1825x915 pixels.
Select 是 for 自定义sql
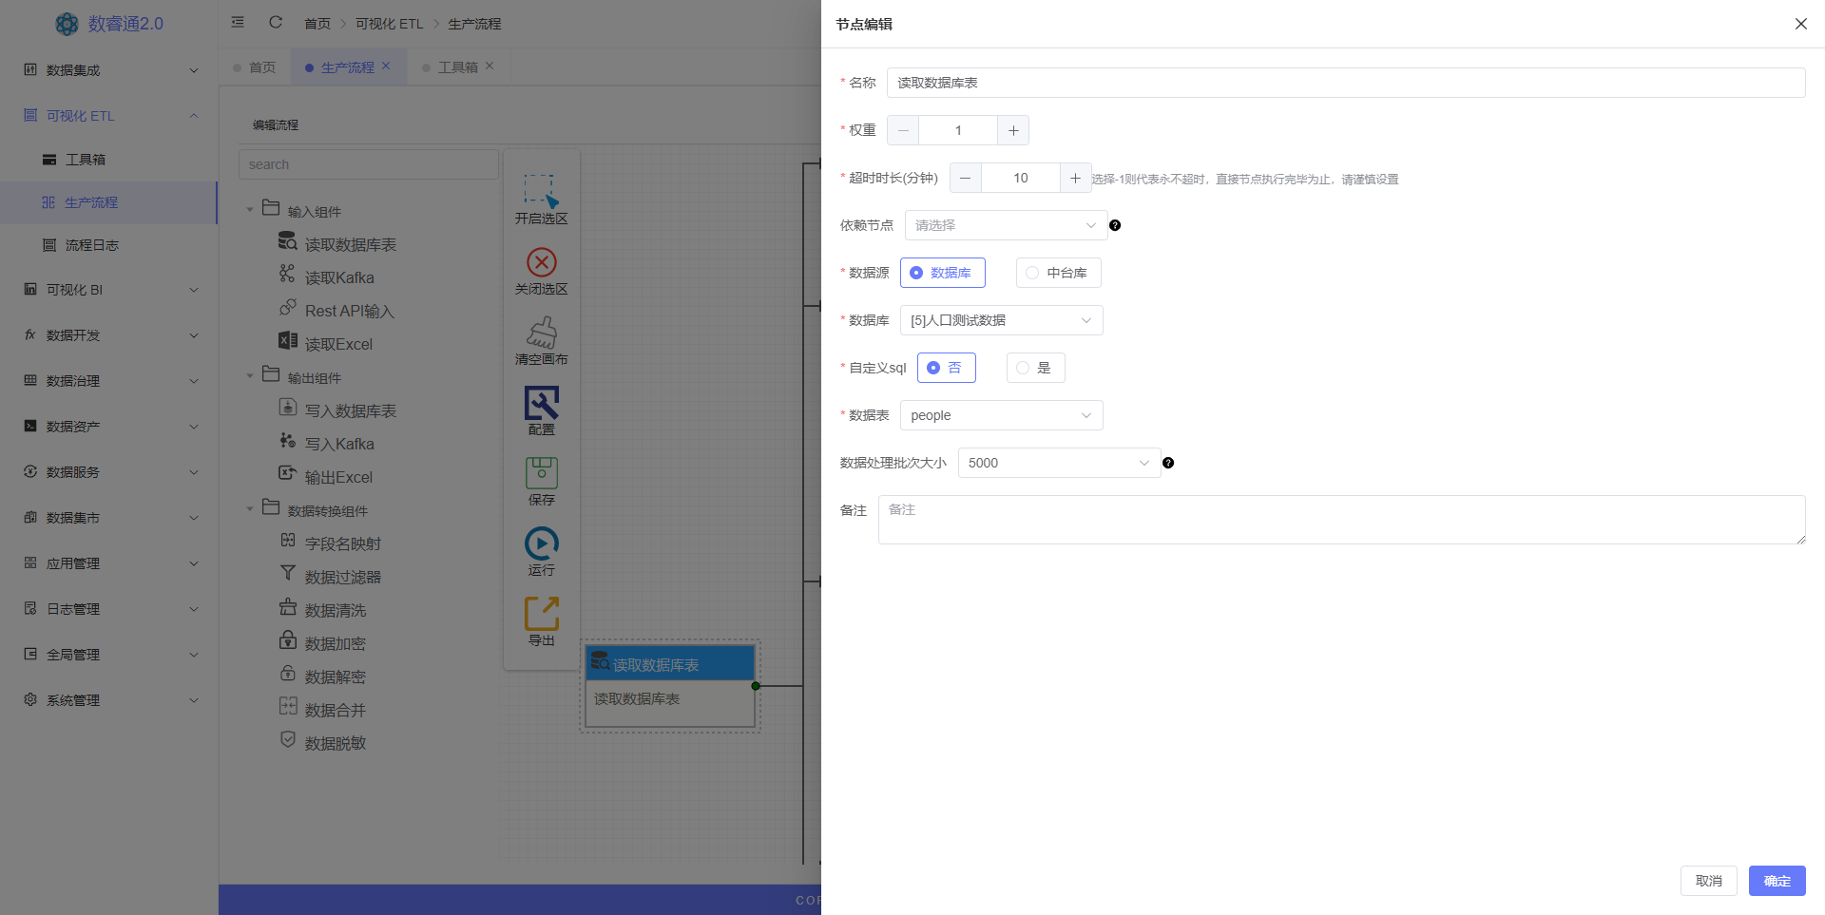(1035, 368)
